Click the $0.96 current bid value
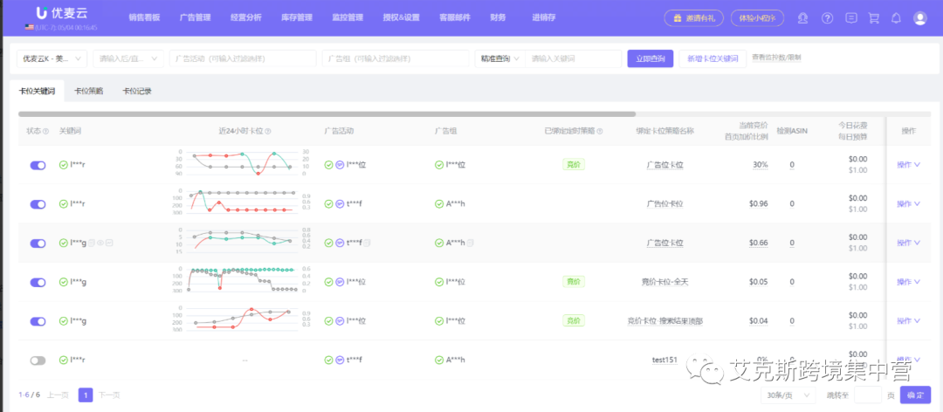The height and width of the screenshot is (412, 943). pos(759,204)
